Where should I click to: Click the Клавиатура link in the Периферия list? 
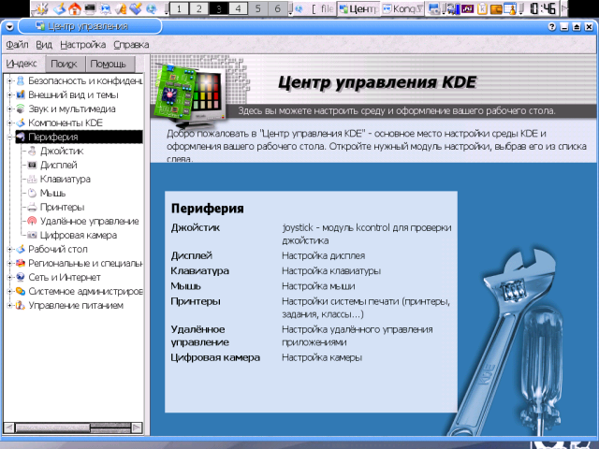[199, 270]
